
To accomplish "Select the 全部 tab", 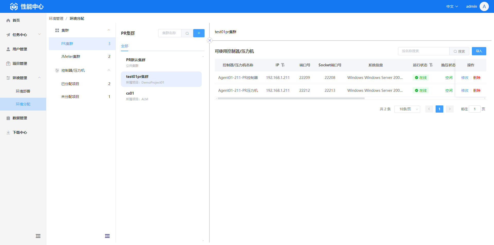I will tap(125, 46).
